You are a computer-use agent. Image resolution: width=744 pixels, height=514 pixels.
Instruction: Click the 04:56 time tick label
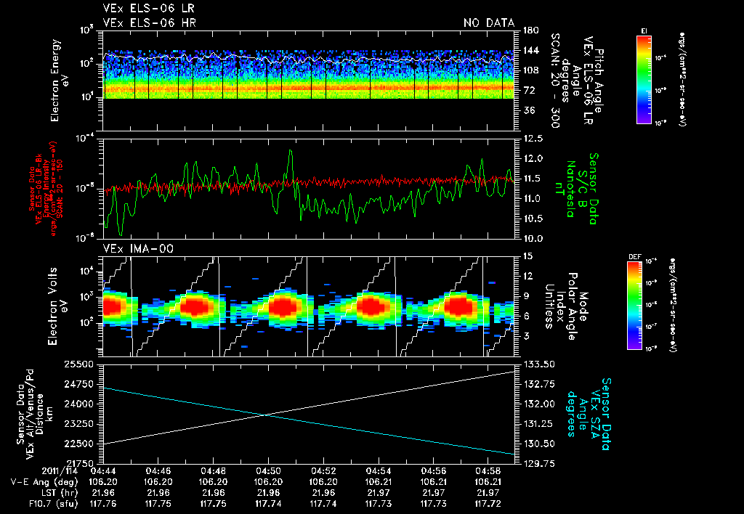pyautogui.click(x=433, y=471)
